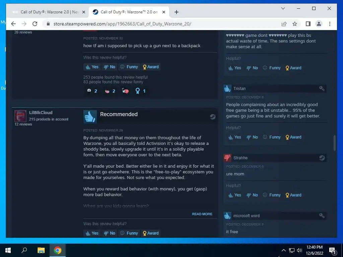The image size is (343, 257).
Task: Click the Steam icon on Strahhe's review
Action: coord(322,158)
